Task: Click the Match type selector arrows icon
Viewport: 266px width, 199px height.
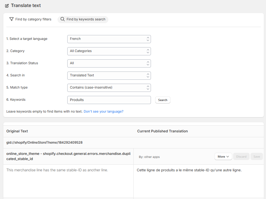Action: [148, 88]
